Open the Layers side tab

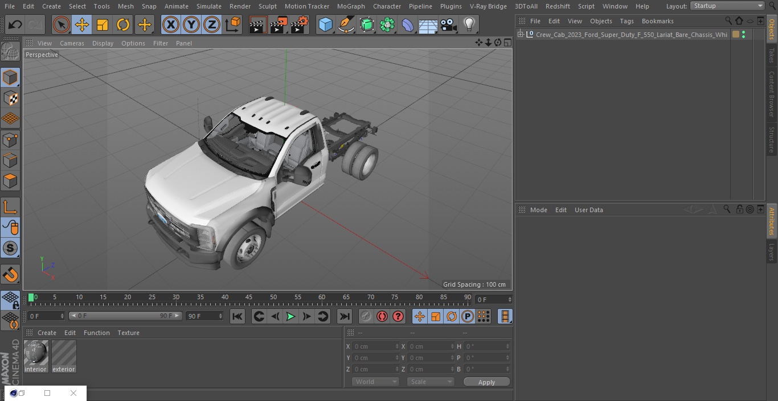pos(772,251)
